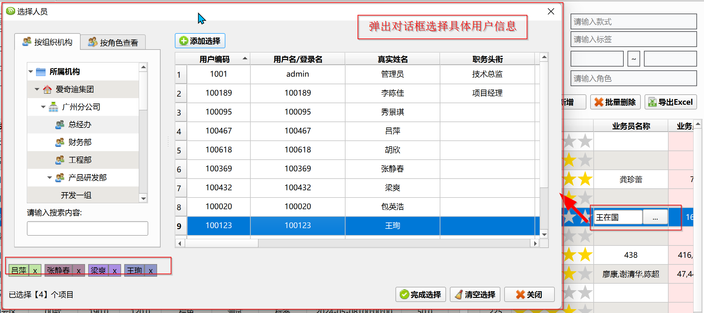Click the 批量删除 red X icon

pos(599,102)
